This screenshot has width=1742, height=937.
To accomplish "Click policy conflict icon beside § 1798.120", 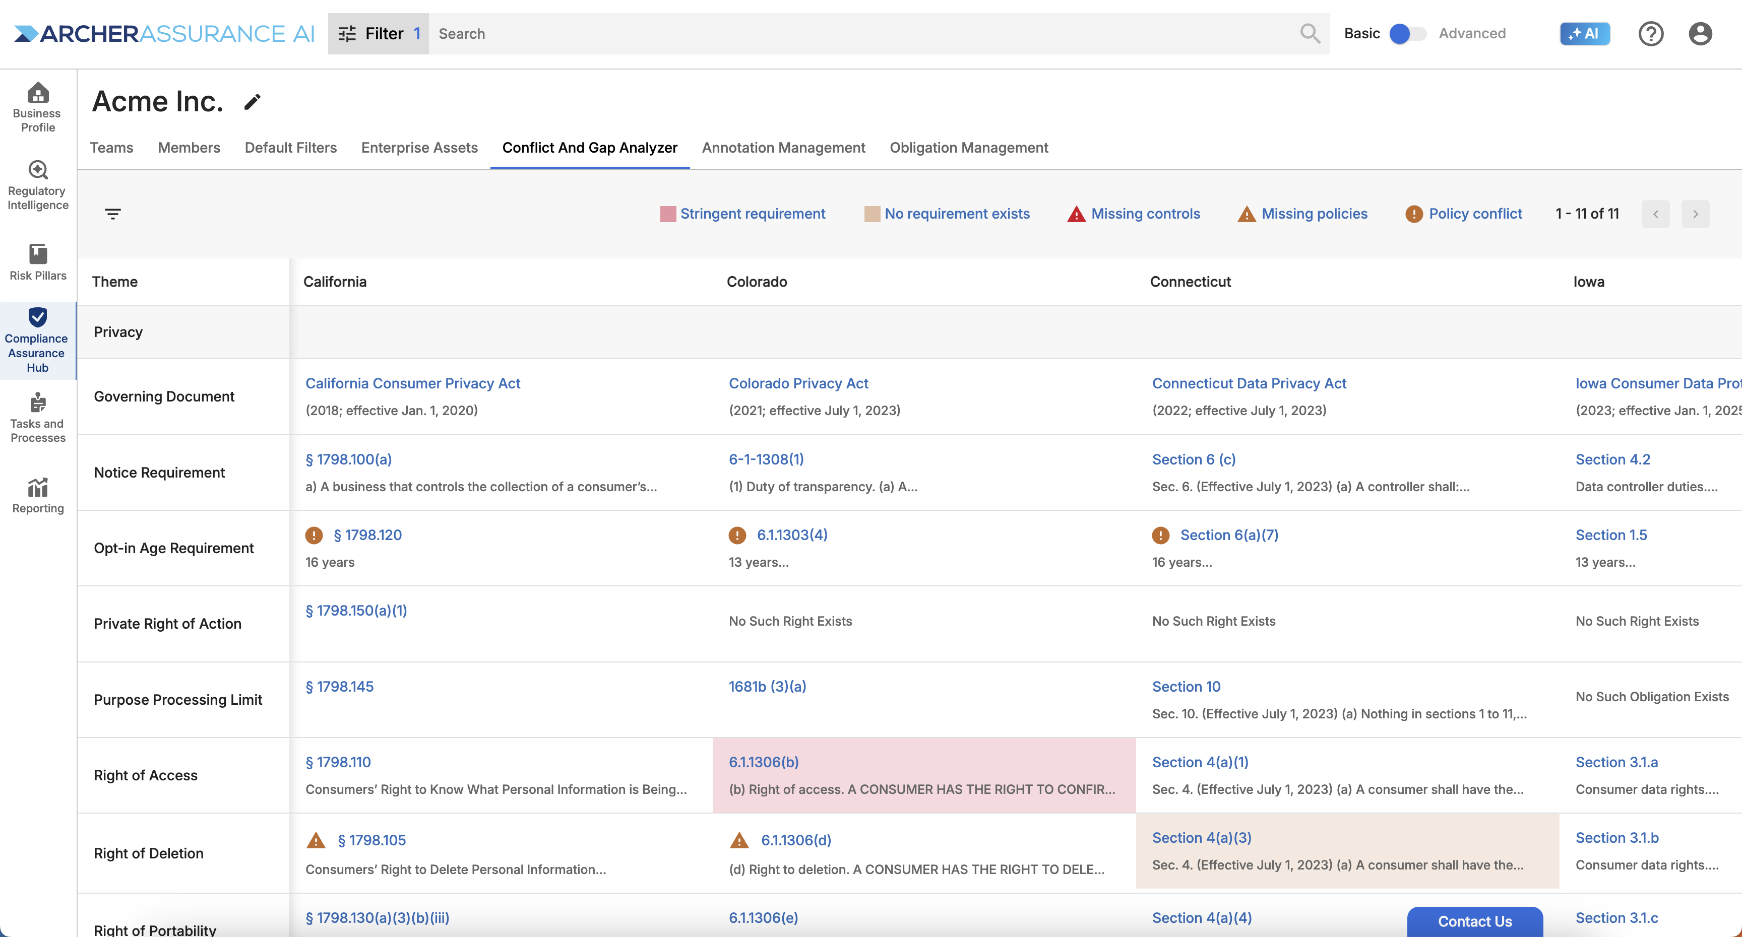I will tap(314, 536).
